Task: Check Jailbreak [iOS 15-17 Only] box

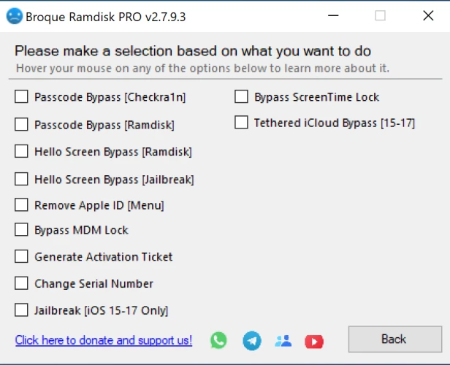Action: coord(21,310)
